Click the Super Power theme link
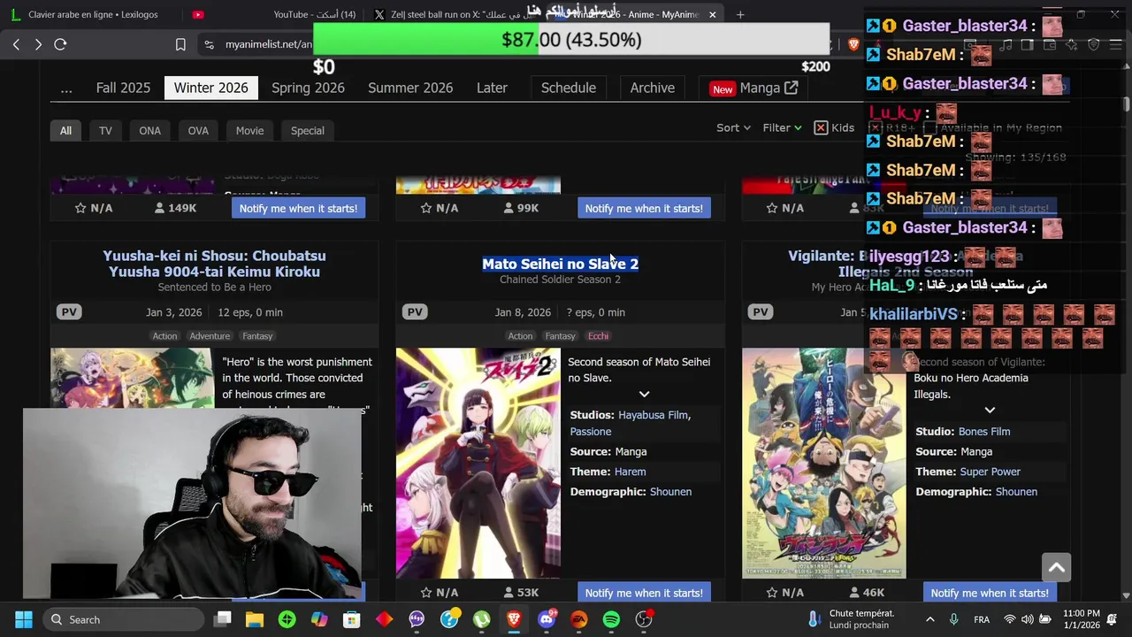The width and height of the screenshot is (1132, 637). [x=990, y=472]
